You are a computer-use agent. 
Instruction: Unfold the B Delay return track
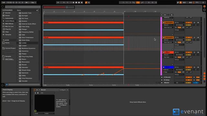162,80
